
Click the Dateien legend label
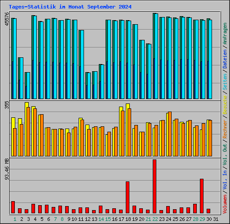pos(225,59)
